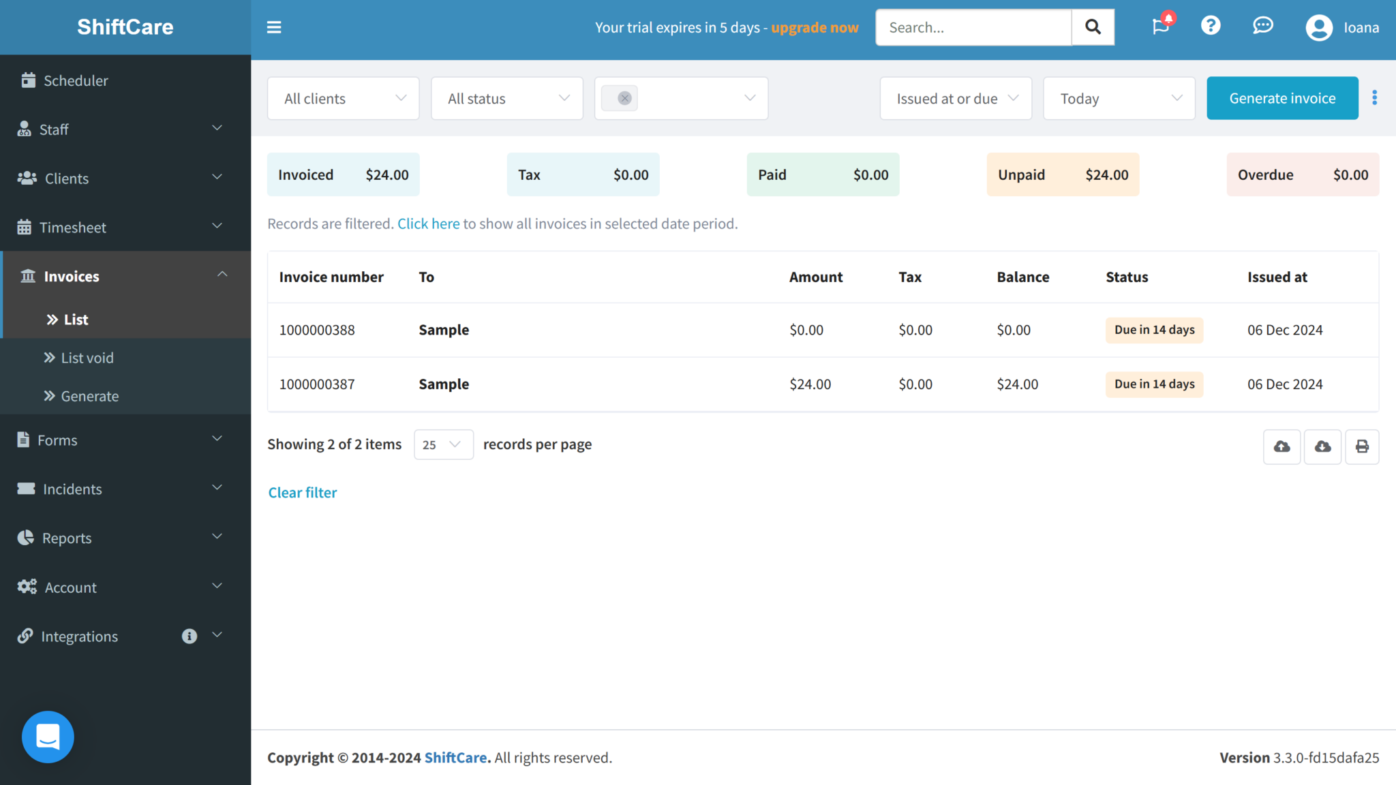This screenshot has width=1396, height=785.
Task: Open notifications via the flag icon
Action: pos(1161,26)
